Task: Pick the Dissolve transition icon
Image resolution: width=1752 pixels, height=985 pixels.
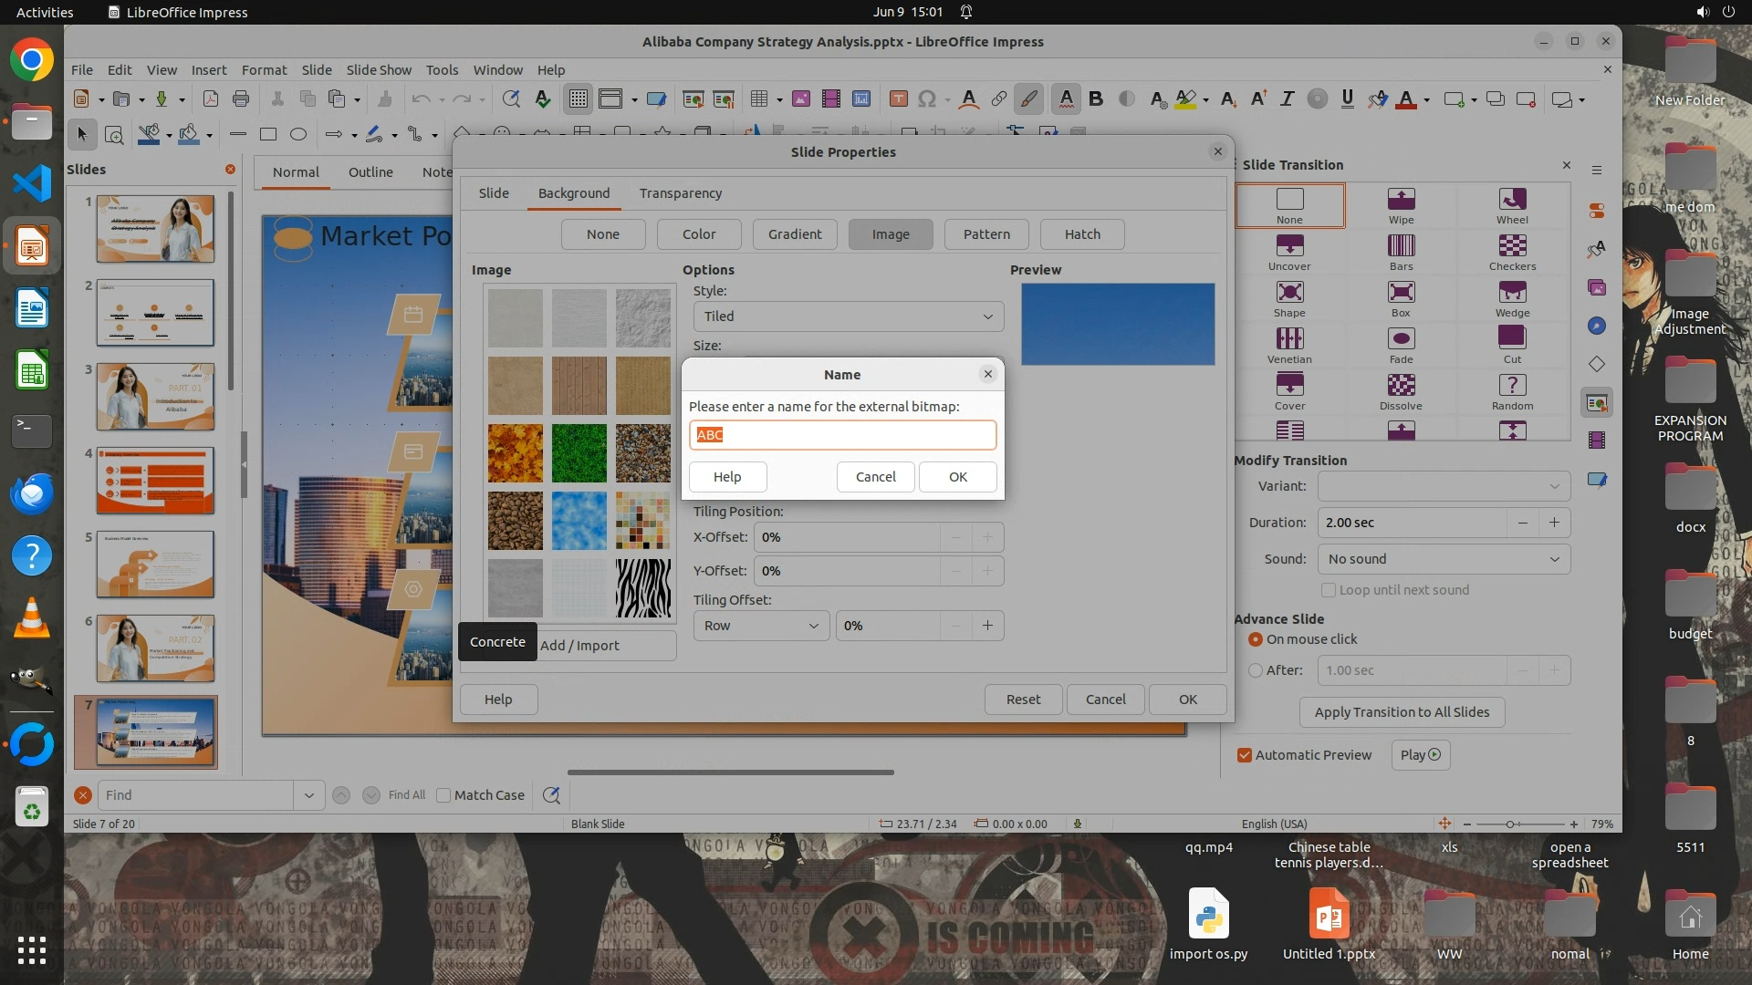Action: pyautogui.click(x=1401, y=386)
